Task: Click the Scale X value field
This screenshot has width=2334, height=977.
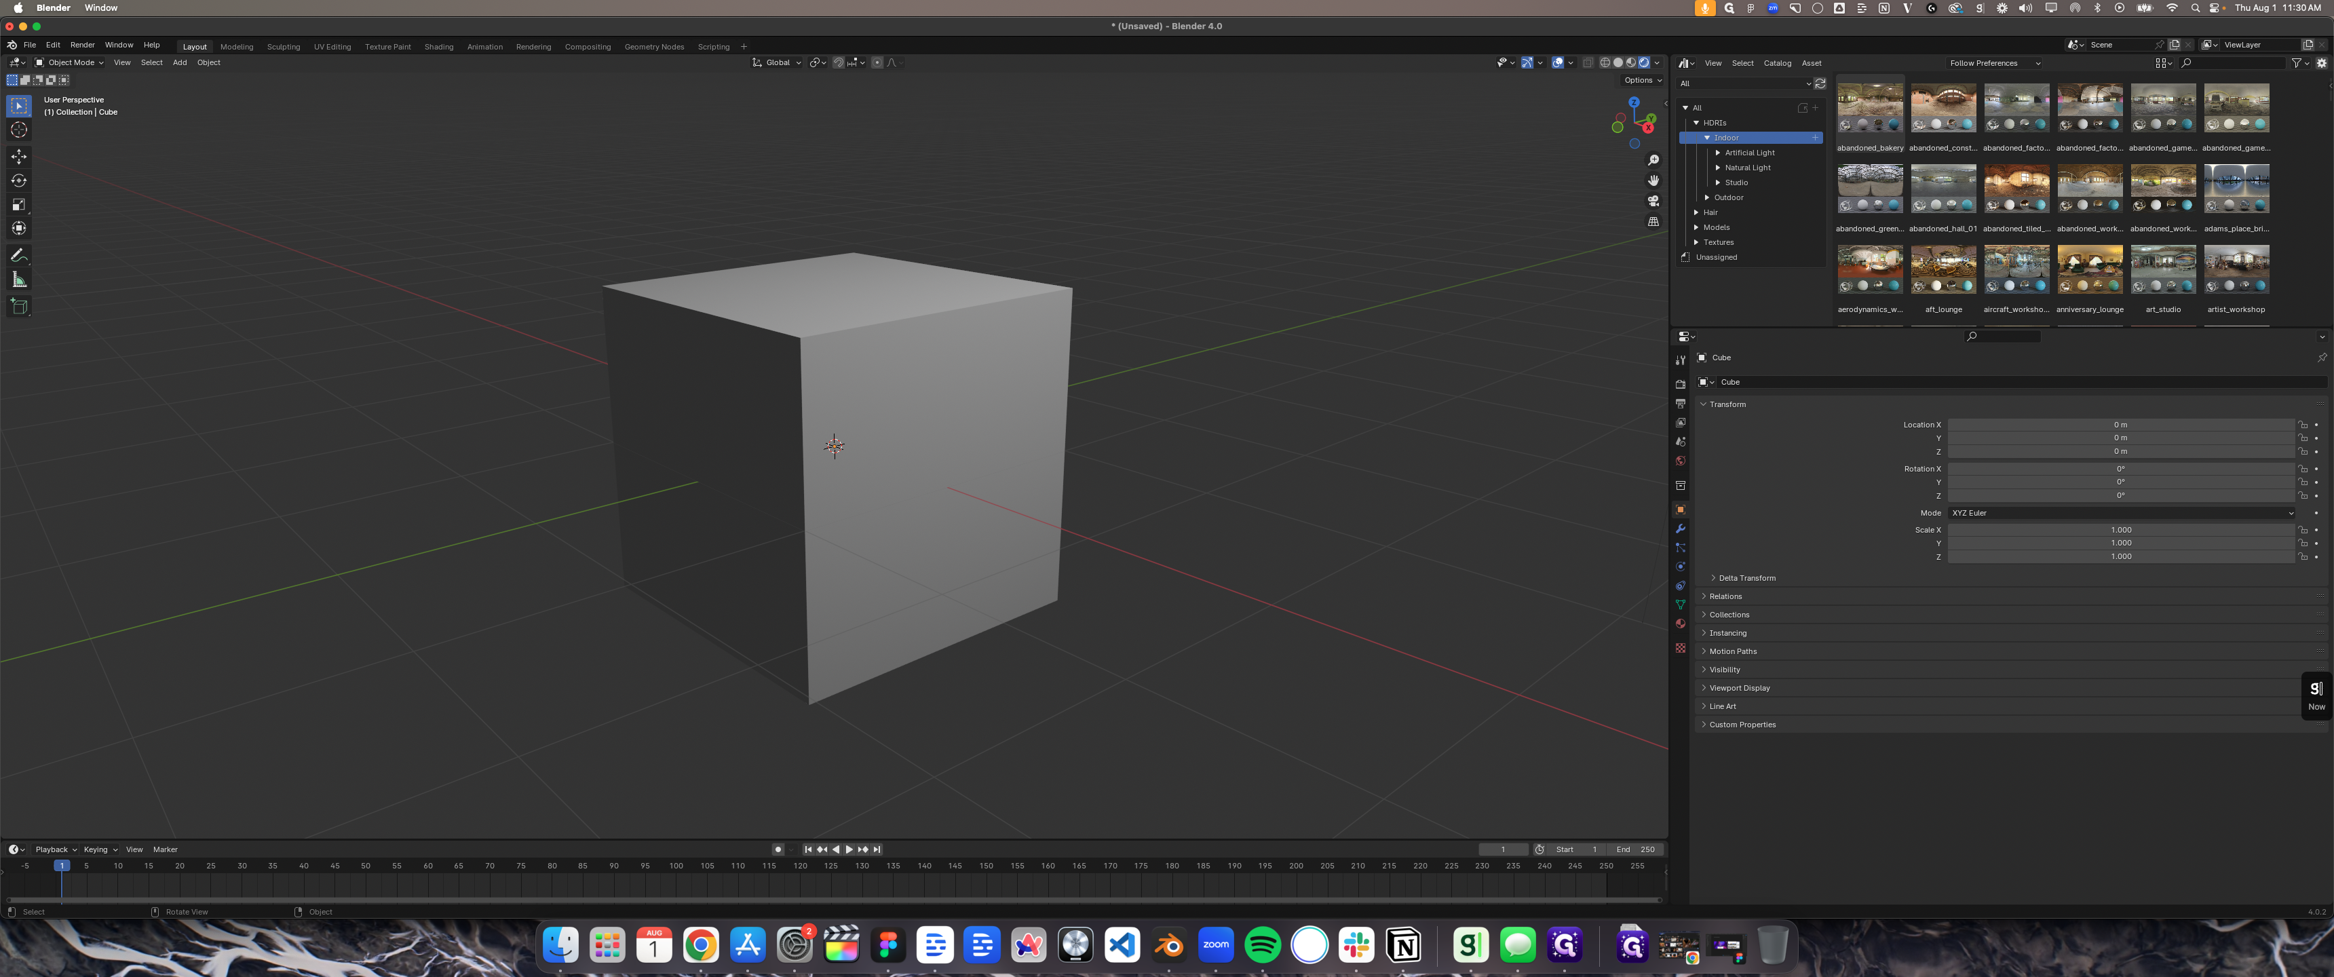Action: pos(2121,530)
